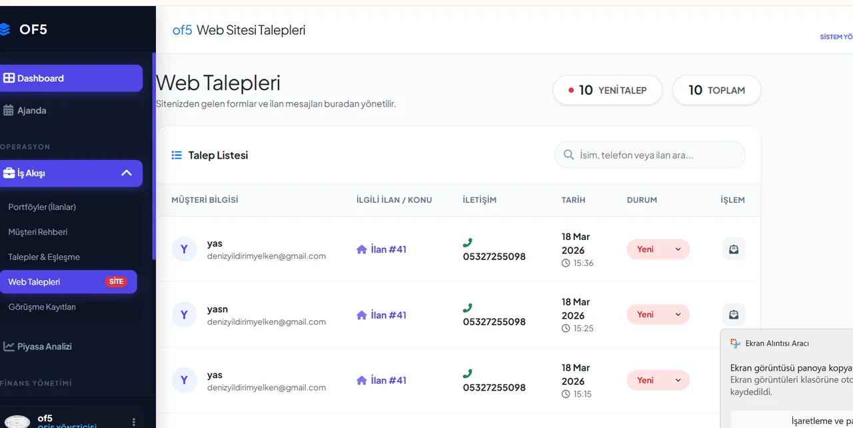853x428 pixels.
Task: Open the three-dot menu beside of5 profile
Action: [x=134, y=422]
